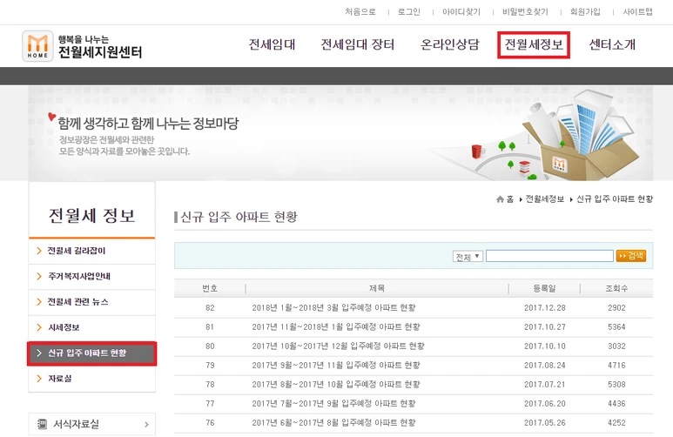673x437 pixels.
Task: Click the 비밀번호찾기 top link
Action: [x=525, y=12]
